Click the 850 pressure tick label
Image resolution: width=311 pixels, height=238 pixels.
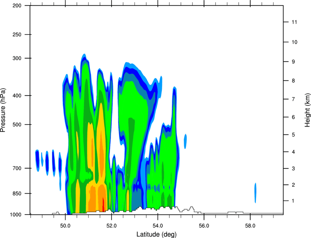17,194
